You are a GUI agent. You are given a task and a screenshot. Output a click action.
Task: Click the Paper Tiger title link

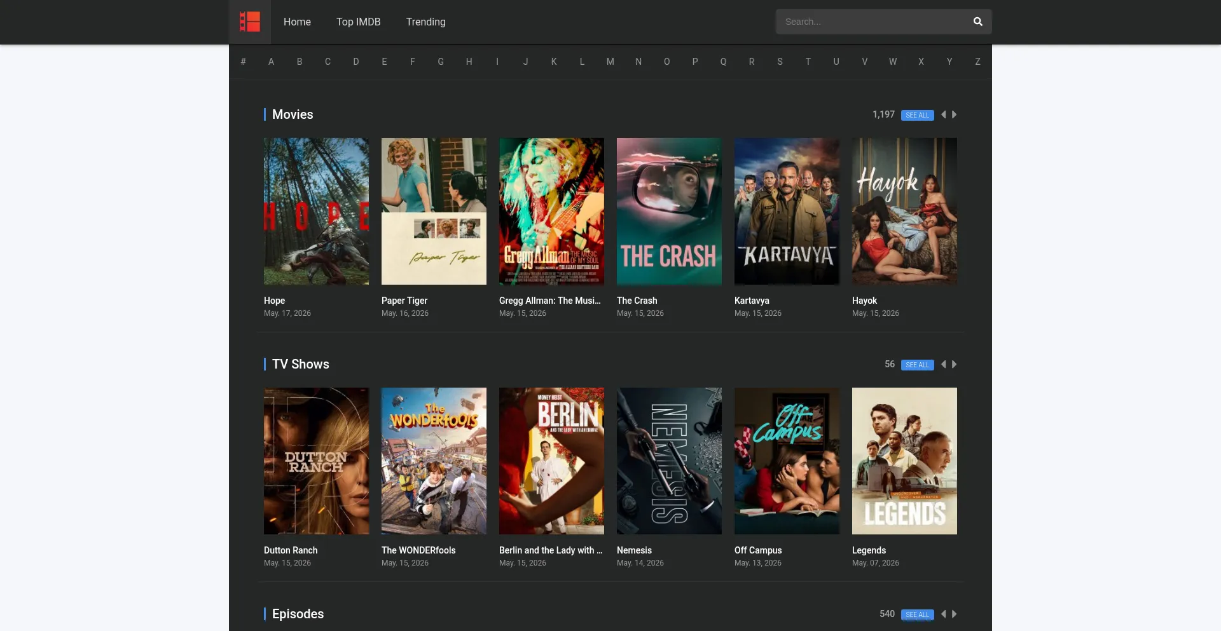click(x=404, y=301)
